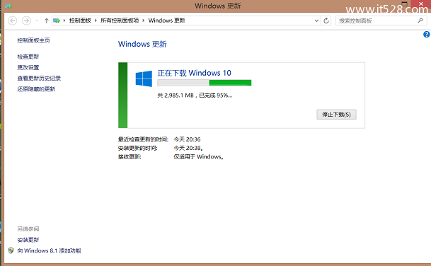This screenshot has height=266, width=431.
Task: Click the 检查更新 link
Action: (x=28, y=57)
